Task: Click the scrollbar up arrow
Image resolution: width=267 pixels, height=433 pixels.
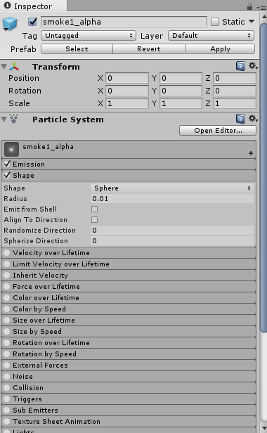Action: click(263, 17)
